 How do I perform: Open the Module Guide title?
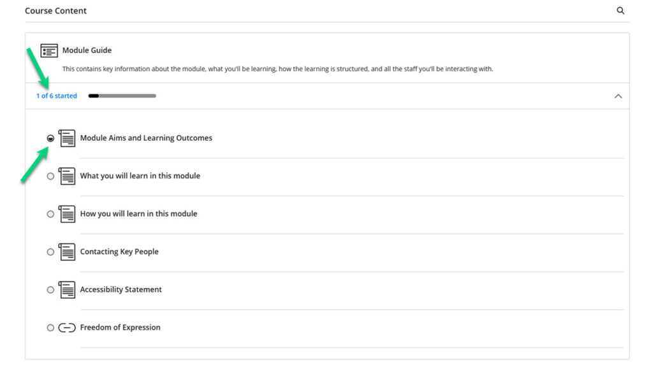pos(87,50)
